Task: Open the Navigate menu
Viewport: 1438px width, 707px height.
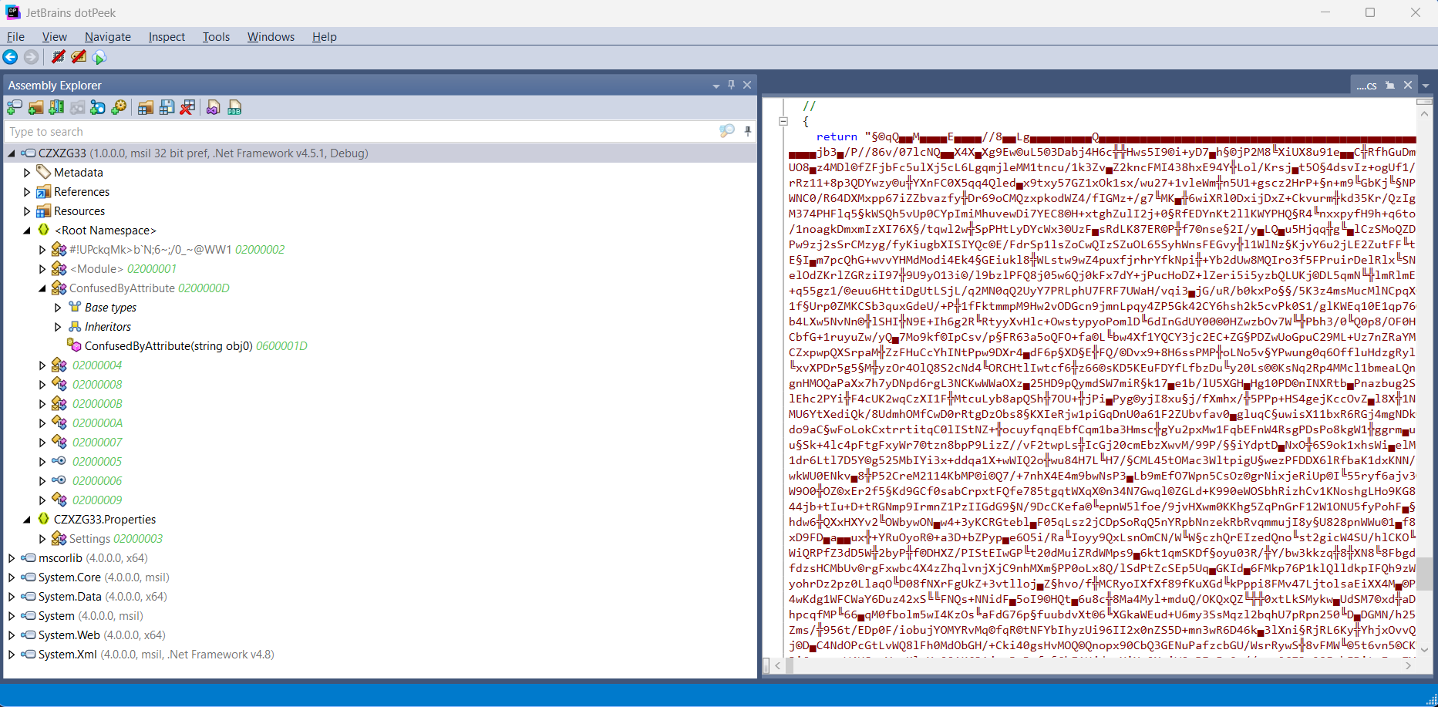Action: click(108, 36)
